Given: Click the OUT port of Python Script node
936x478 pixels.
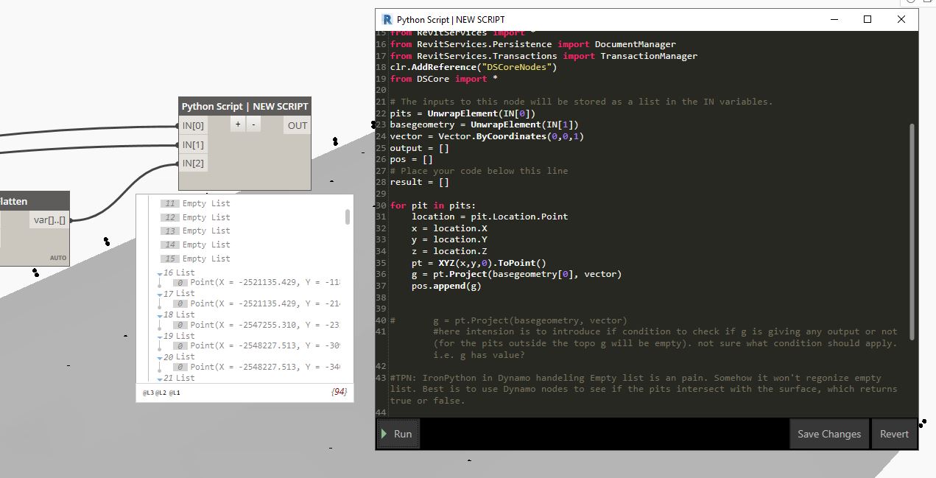Looking at the screenshot, I should (x=298, y=125).
